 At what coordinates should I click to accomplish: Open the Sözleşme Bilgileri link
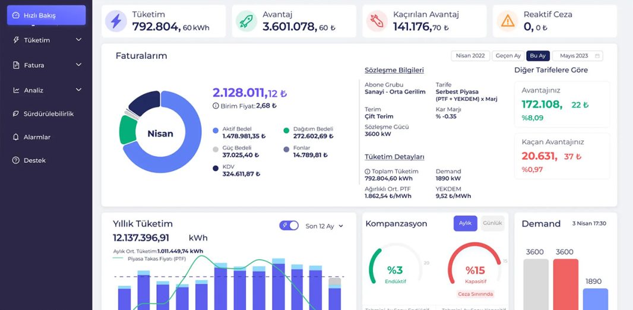pos(394,70)
